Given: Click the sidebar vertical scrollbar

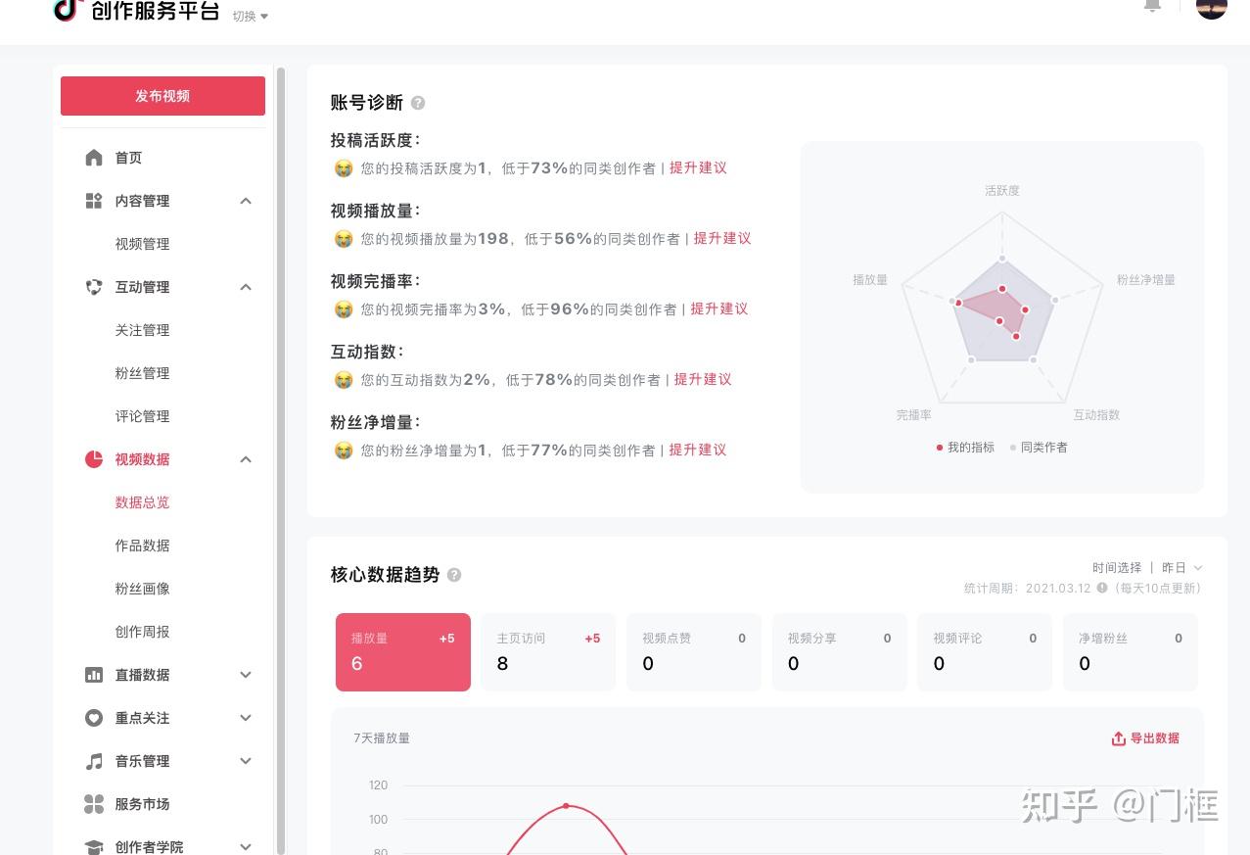Looking at the screenshot, I should [281, 460].
